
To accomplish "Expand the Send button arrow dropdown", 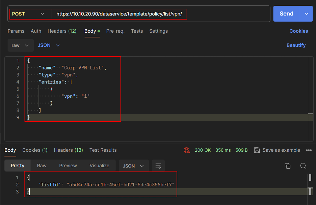I will click(306, 14).
